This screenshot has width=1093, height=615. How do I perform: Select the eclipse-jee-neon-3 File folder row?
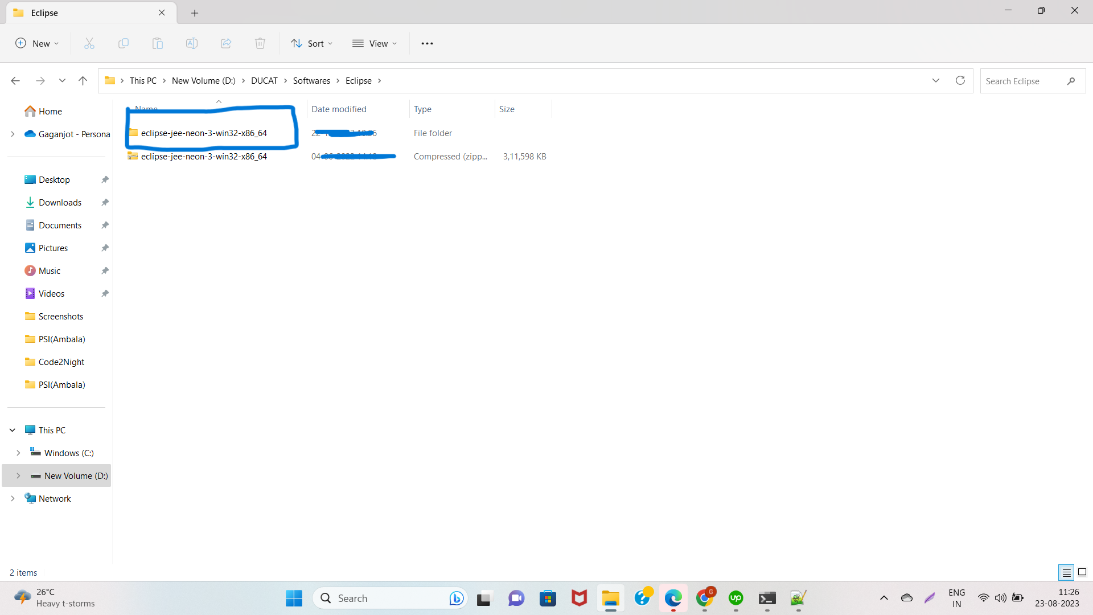coord(339,133)
